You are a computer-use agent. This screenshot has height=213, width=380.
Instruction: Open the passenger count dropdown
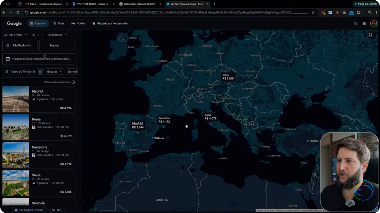[38, 35]
